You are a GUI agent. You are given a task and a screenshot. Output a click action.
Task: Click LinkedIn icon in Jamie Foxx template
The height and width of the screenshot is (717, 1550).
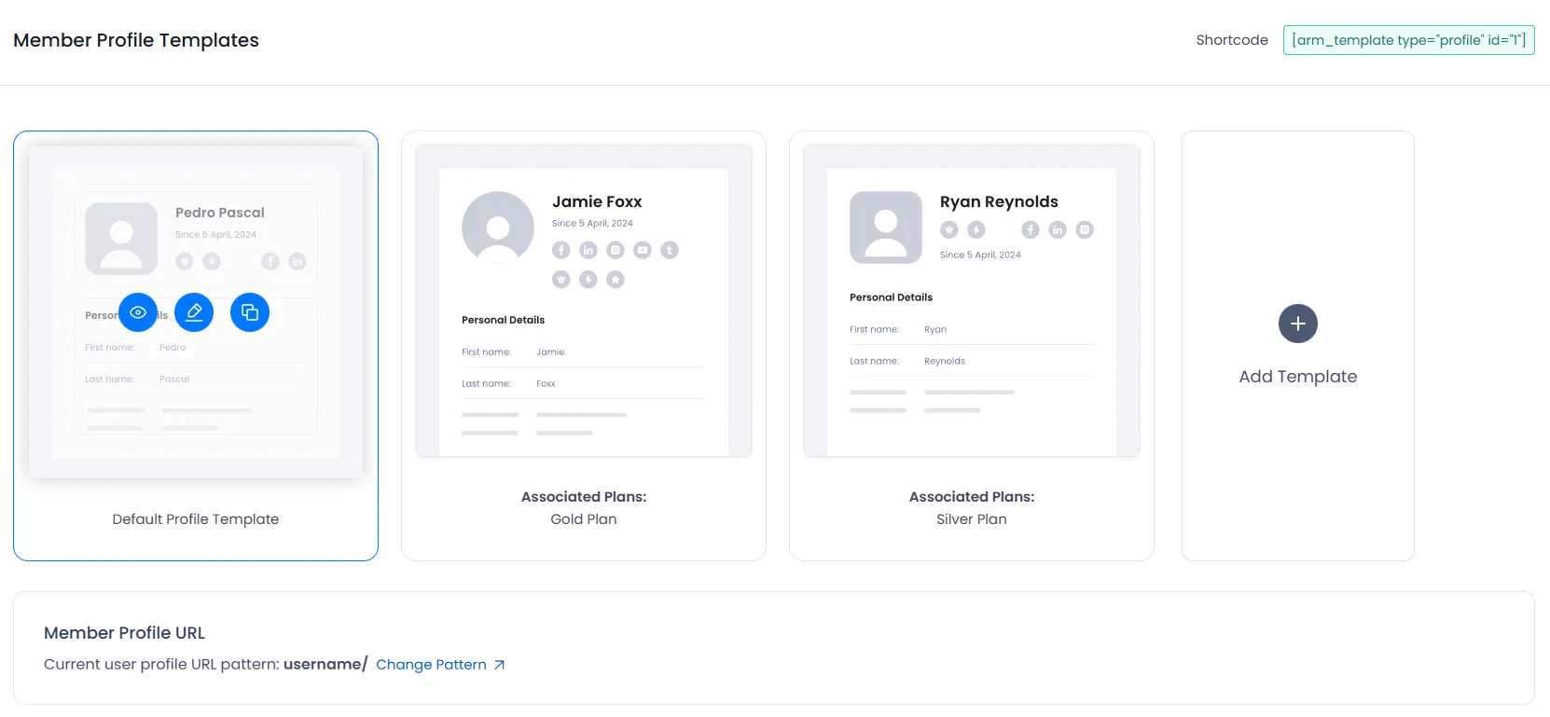click(x=588, y=250)
